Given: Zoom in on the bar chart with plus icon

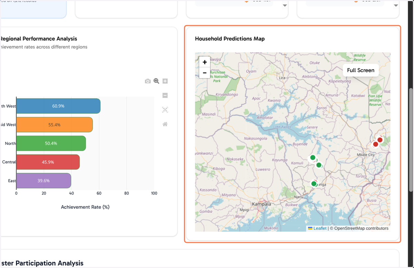Looking at the screenshot, I should pos(165,81).
